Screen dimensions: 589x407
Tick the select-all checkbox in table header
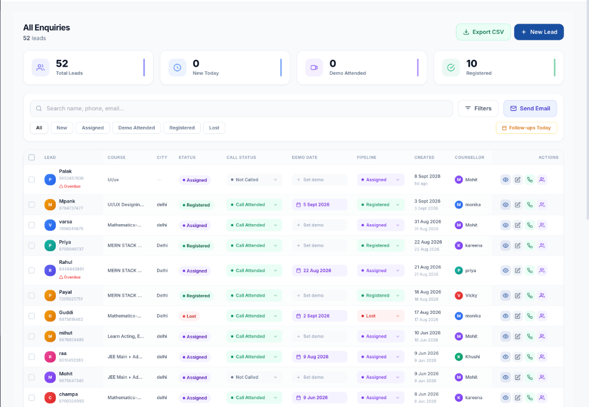click(x=32, y=158)
